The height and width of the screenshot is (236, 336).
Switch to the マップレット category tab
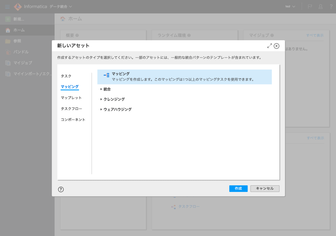click(71, 98)
